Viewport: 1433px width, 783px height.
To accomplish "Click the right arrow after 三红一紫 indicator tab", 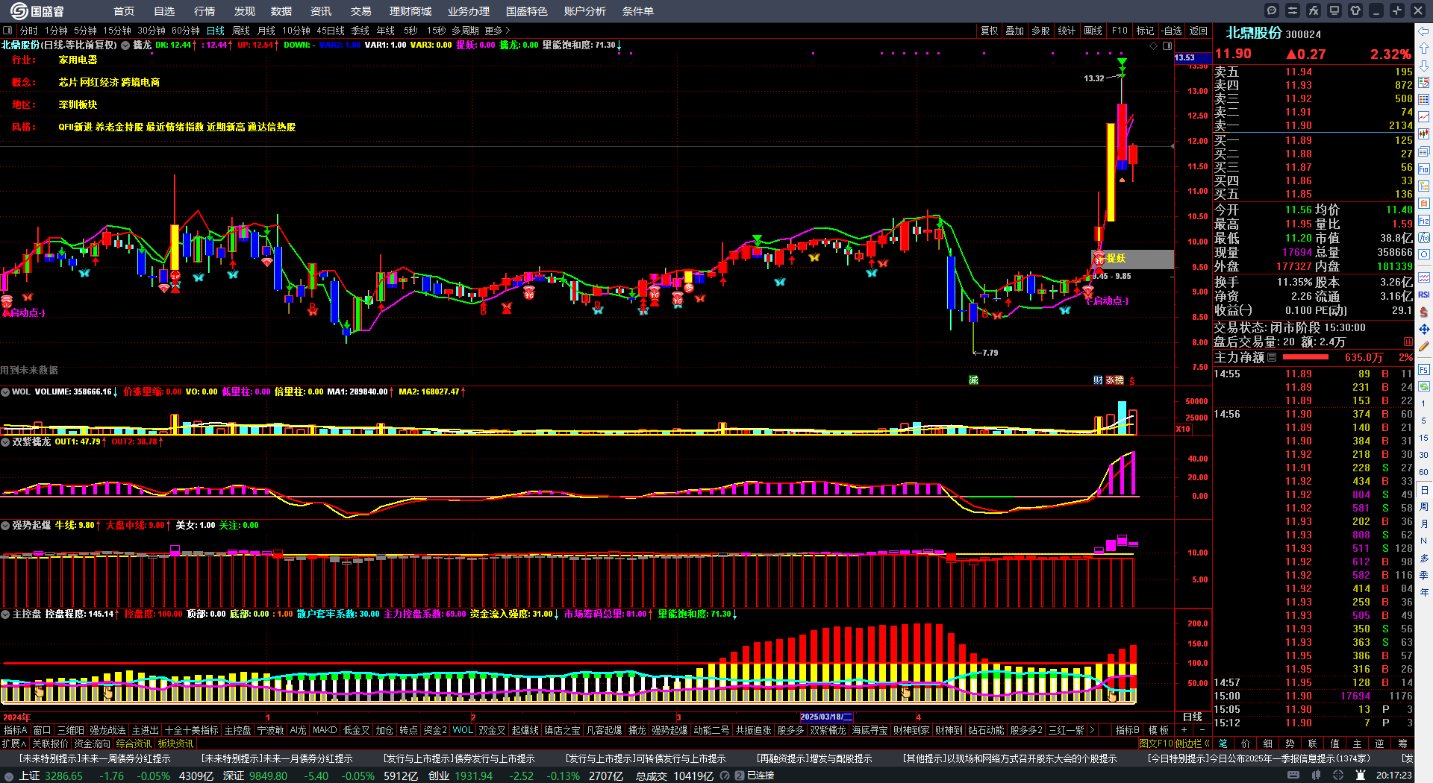I will click(1093, 730).
